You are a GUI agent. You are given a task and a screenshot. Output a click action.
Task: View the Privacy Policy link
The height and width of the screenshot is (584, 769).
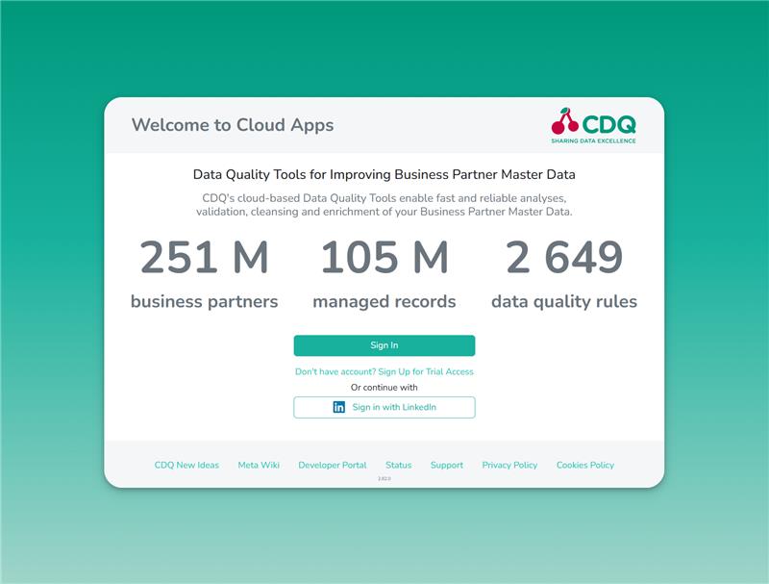(509, 465)
